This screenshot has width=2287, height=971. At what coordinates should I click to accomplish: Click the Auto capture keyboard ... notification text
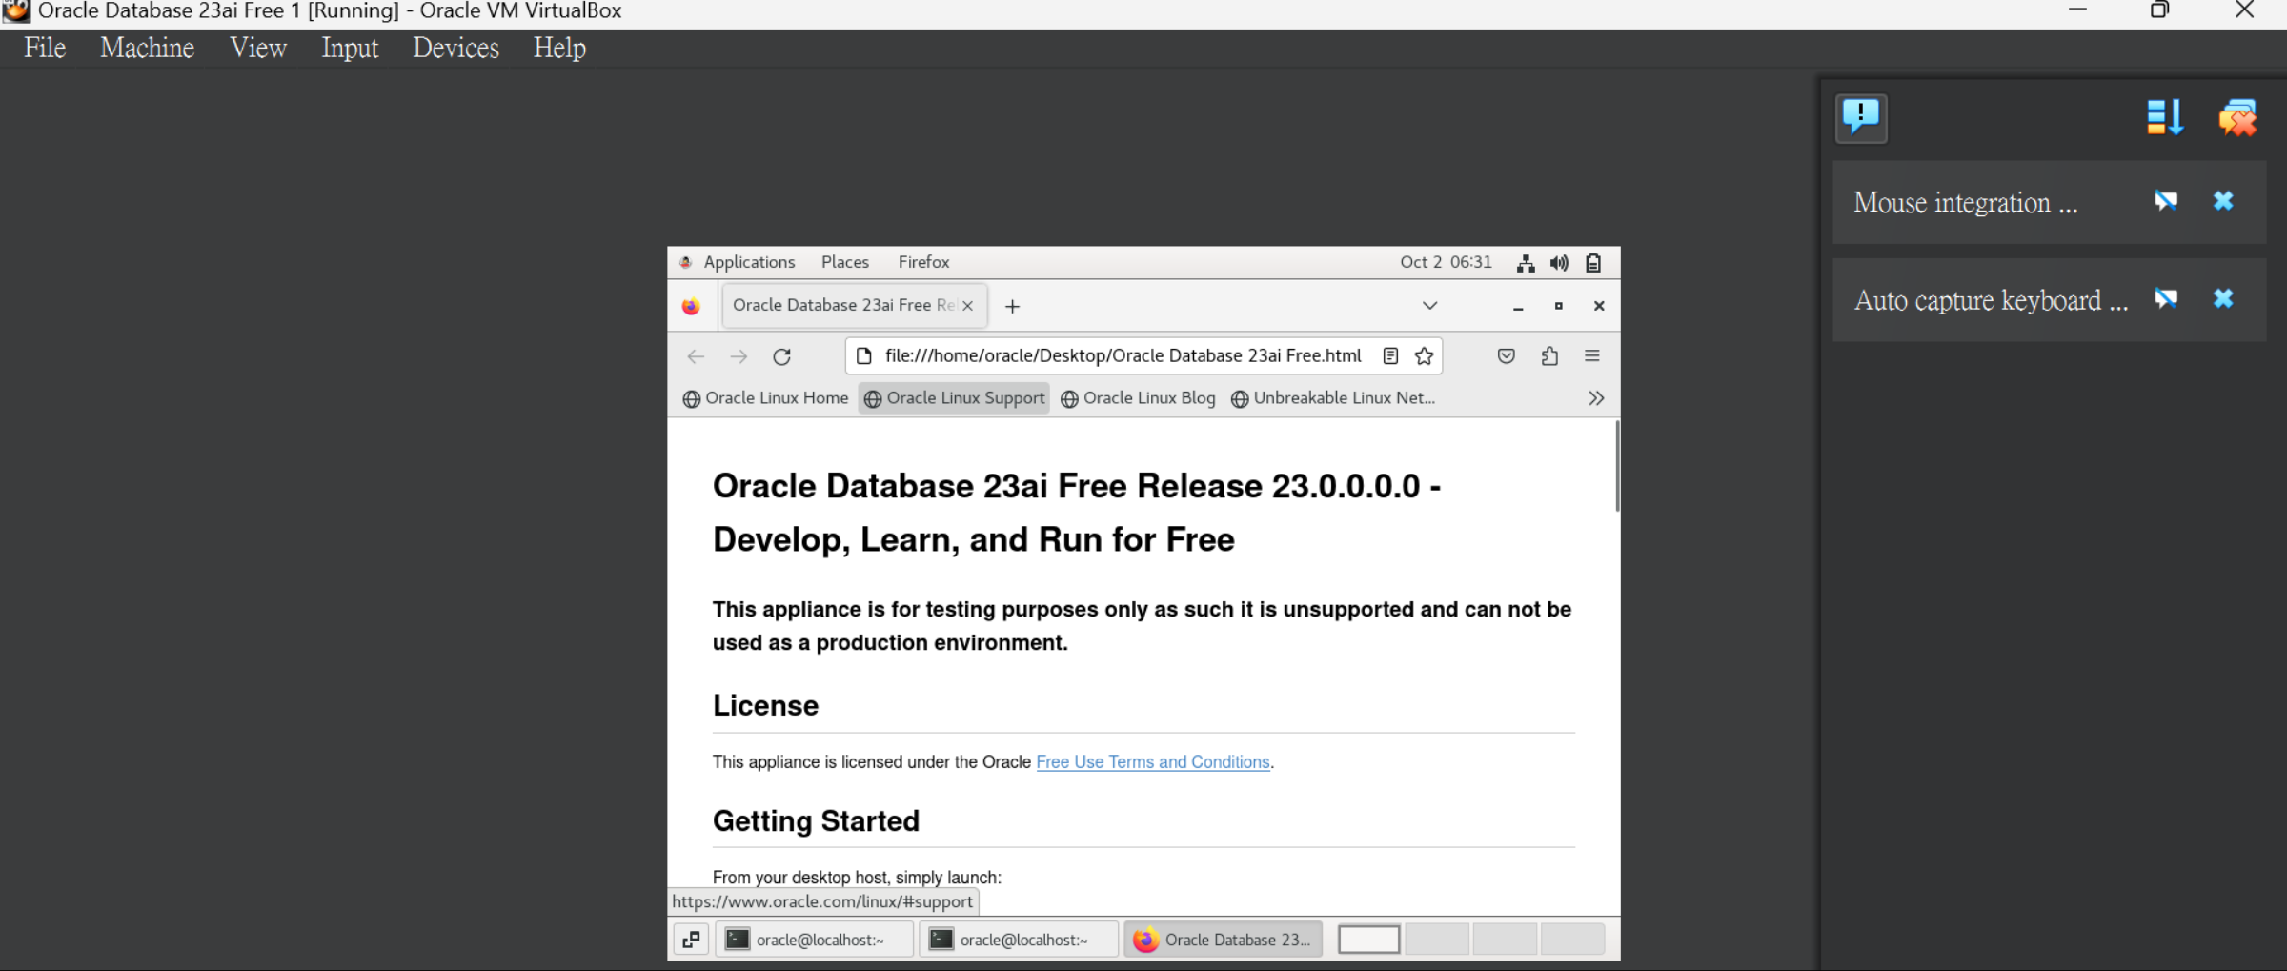coord(1991,301)
